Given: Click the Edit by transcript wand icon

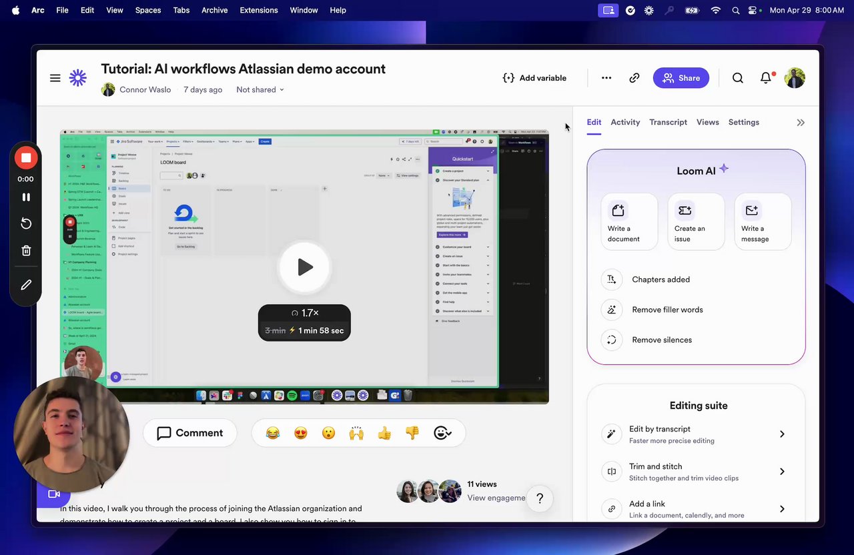Looking at the screenshot, I should [x=612, y=434].
